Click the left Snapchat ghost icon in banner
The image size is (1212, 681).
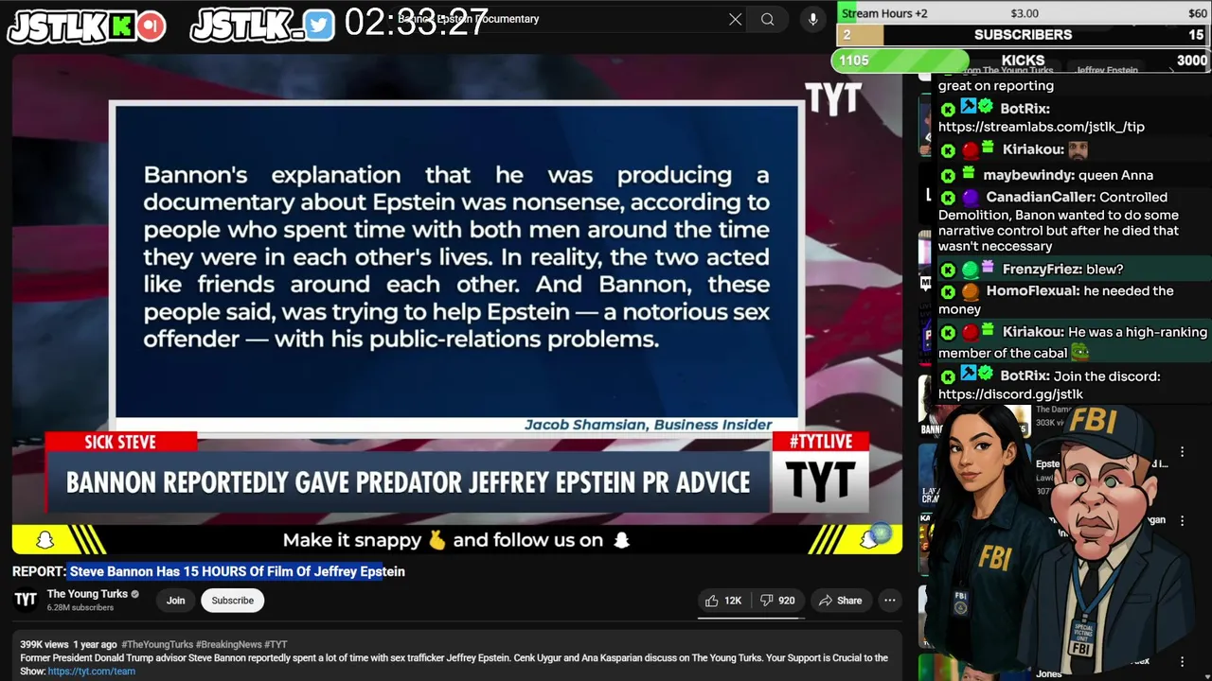tap(45, 540)
